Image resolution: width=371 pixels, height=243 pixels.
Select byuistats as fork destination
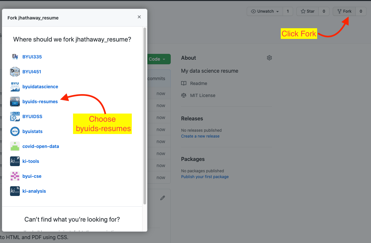(x=32, y=131)
